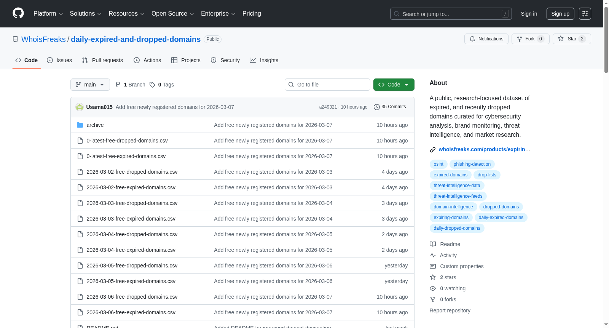Viewport: 609px width, 328px height.
Task: Switch to the Actions tab
Action: click(x=147, y=60)
